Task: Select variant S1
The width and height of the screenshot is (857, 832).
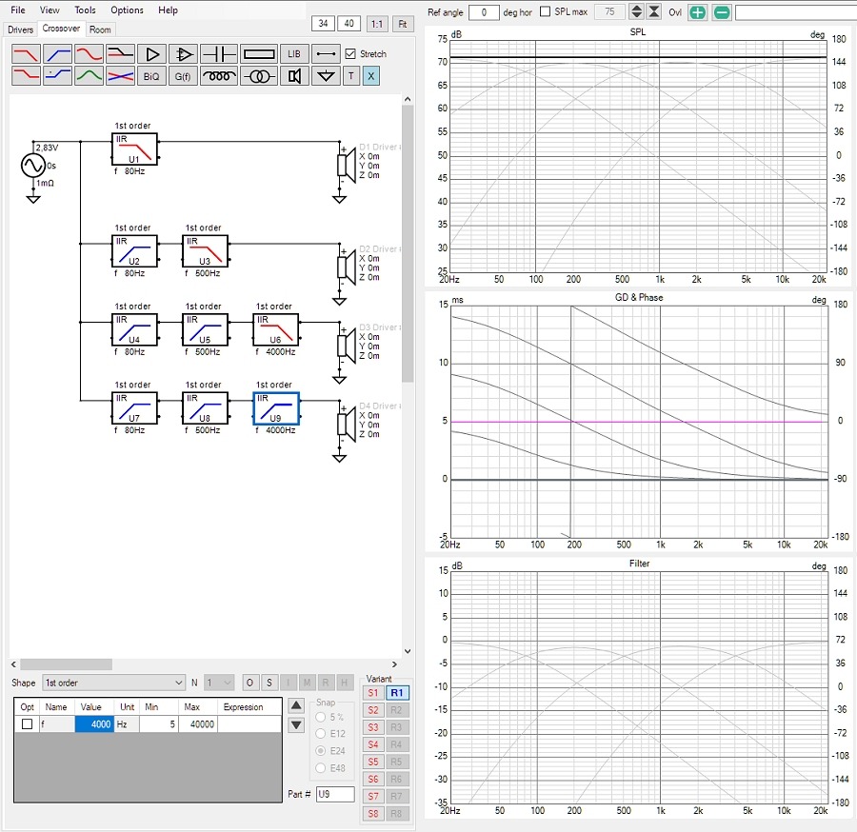Action: pos(372,693)
